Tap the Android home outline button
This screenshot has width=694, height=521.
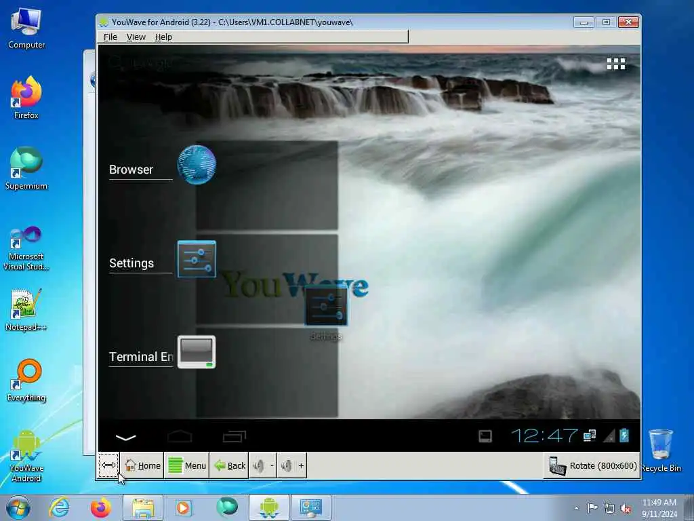pos(180,436)
